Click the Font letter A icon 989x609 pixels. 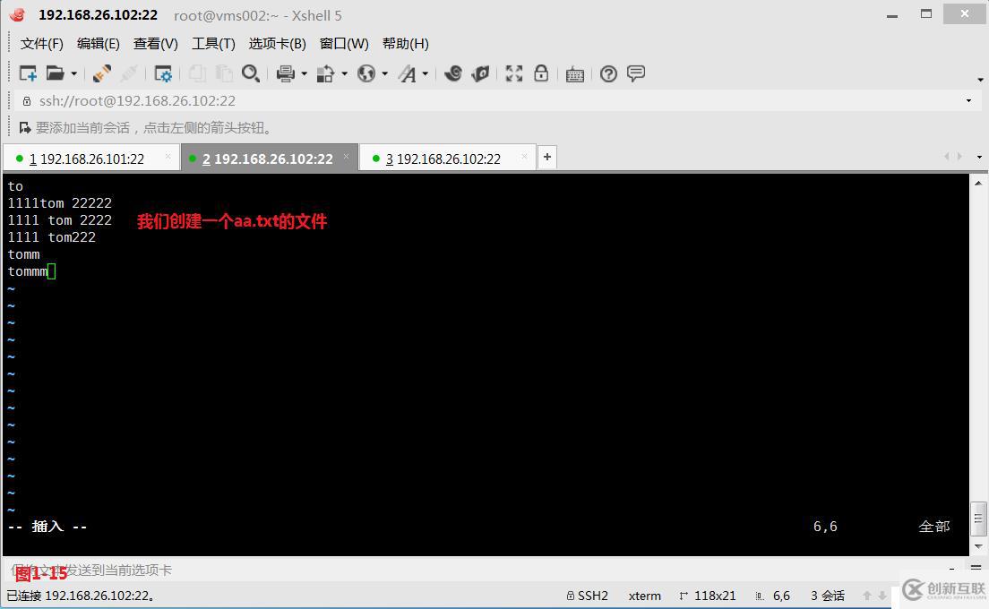408,73
